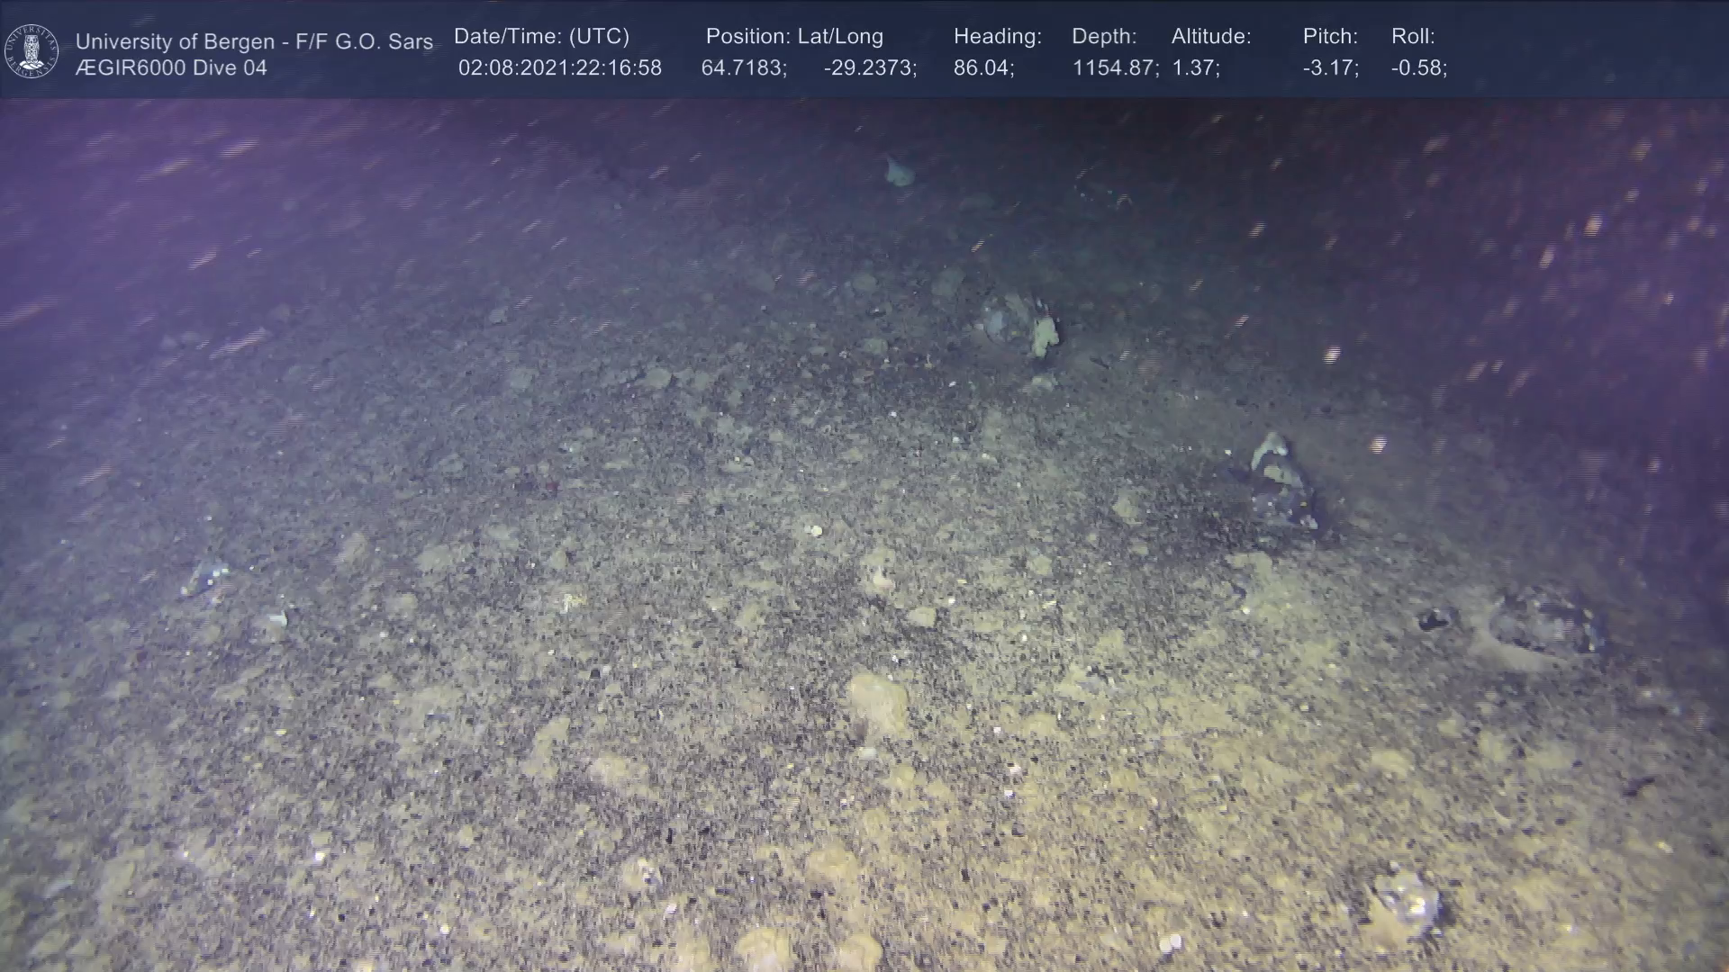Image resolution: width=1729 pixels, height=972 pixels.
Task: Select the heading value 86.04
Action: 983,68
